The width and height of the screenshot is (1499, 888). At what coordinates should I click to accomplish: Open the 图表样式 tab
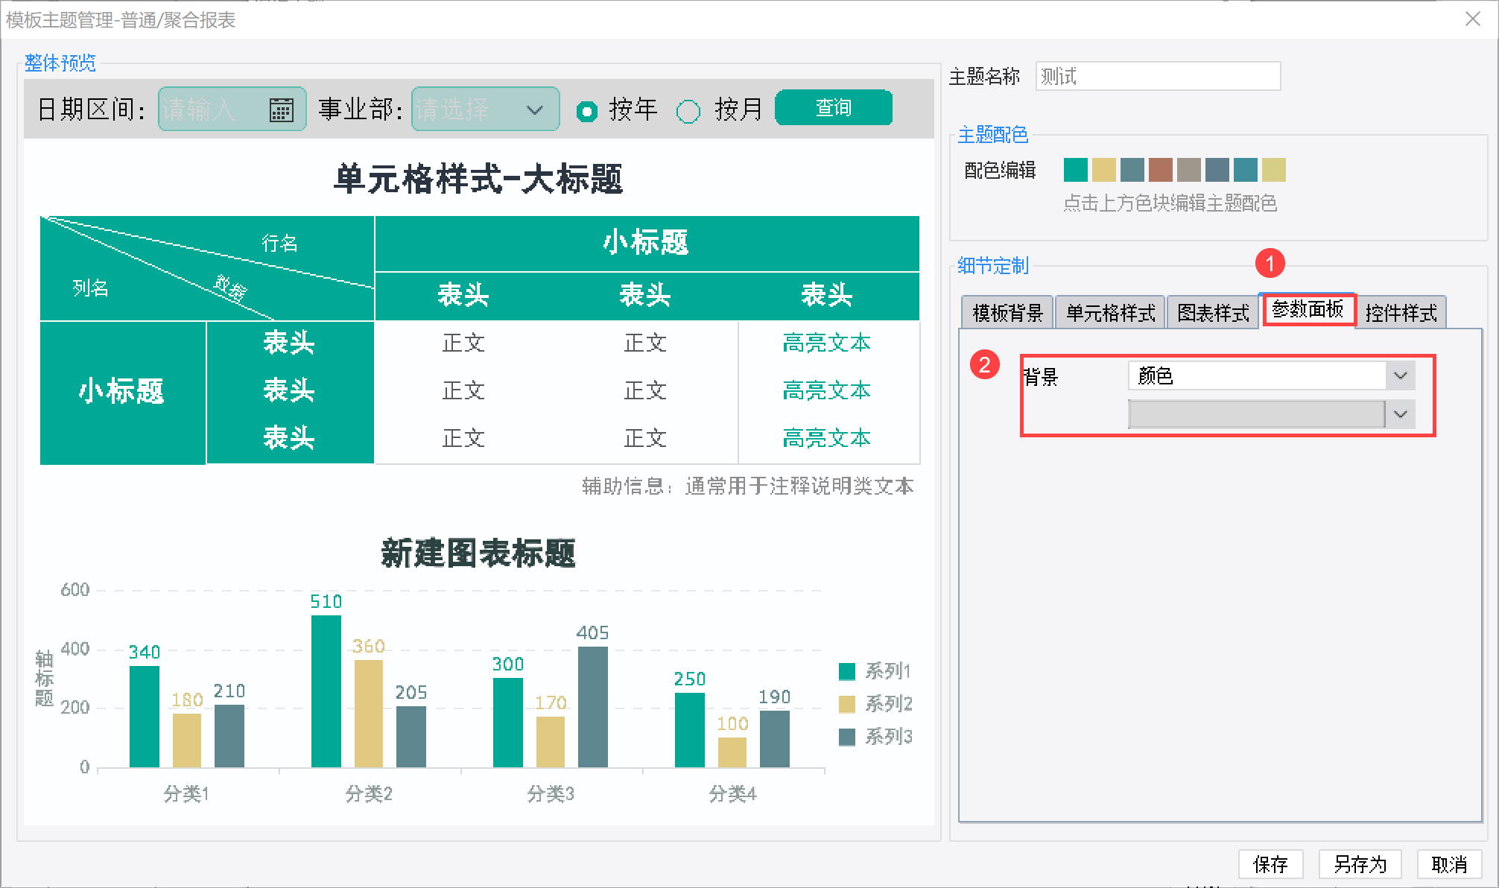(1213, 313)
